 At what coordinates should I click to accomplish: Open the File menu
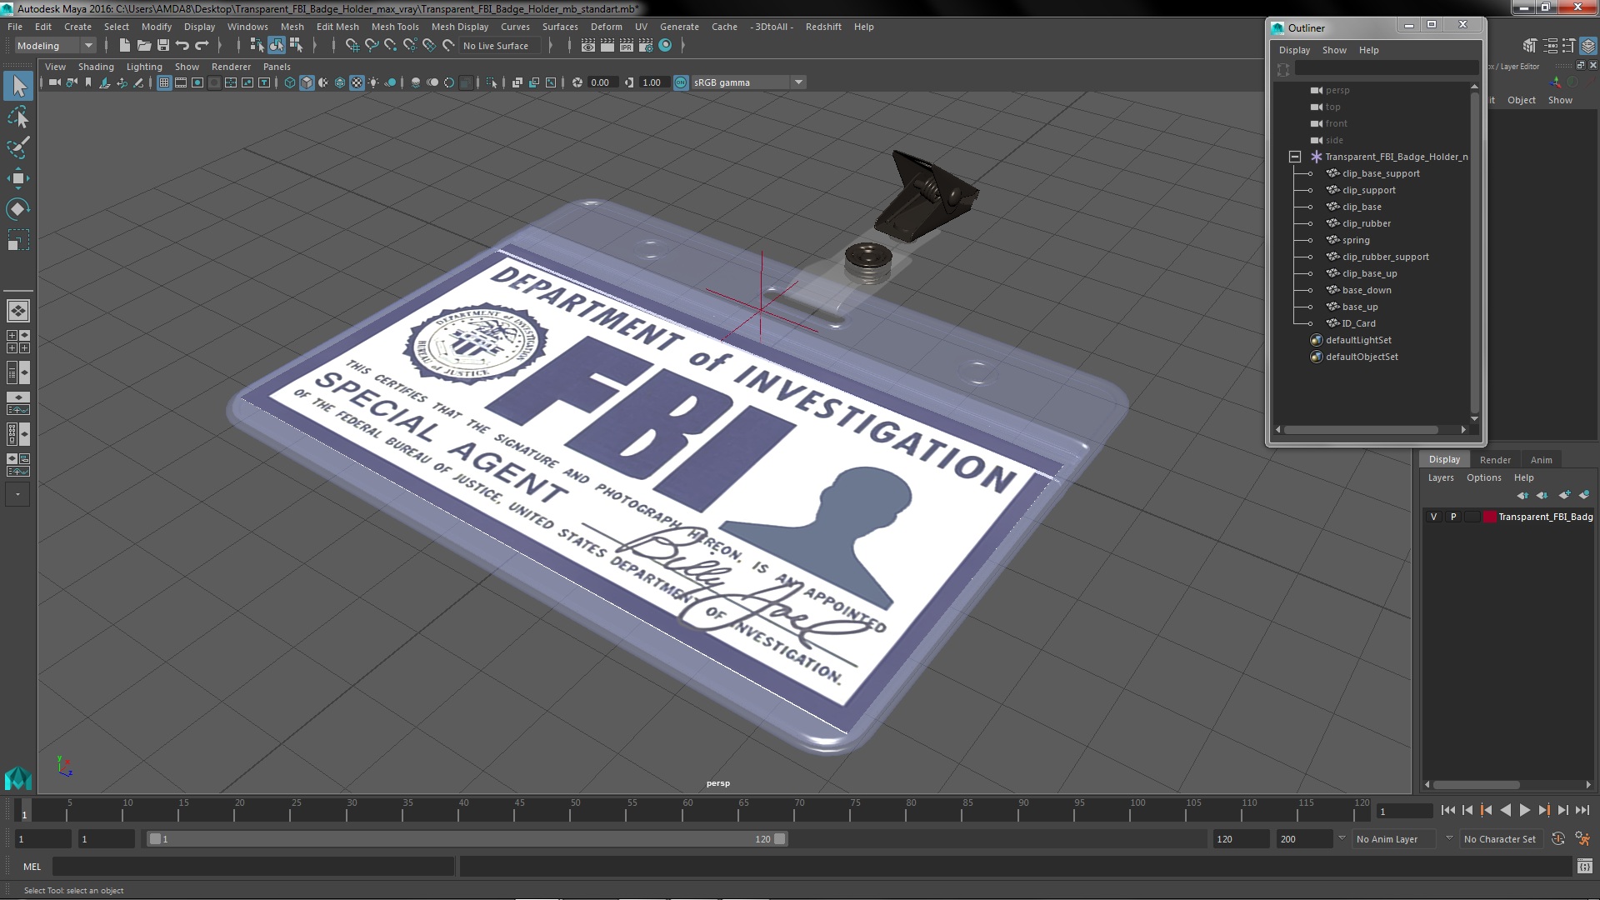[x=15, y=27]
